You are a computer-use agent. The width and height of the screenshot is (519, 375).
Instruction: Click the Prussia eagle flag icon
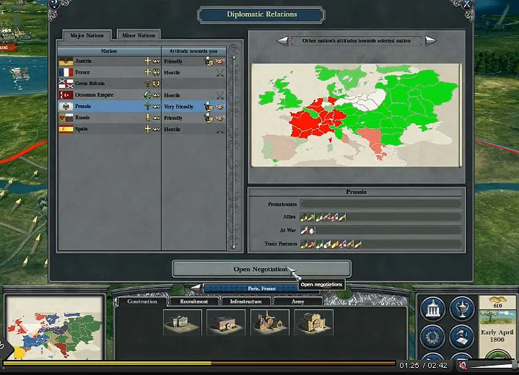pyautogui.click(x=66, y=107)
